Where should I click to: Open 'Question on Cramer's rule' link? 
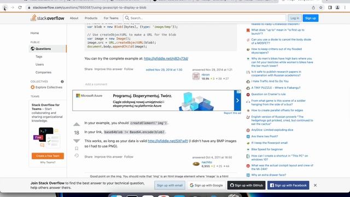tap(269, 94)
